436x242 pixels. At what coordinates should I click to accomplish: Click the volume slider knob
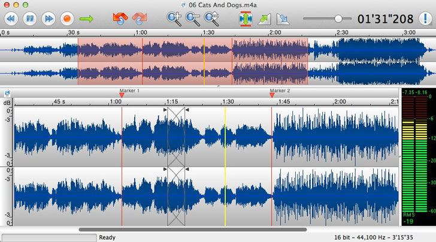(339, 19)
